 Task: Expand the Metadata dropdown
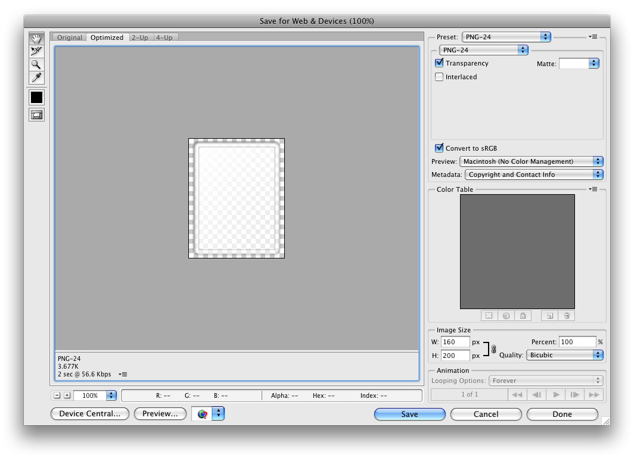[x=534, y=175]
